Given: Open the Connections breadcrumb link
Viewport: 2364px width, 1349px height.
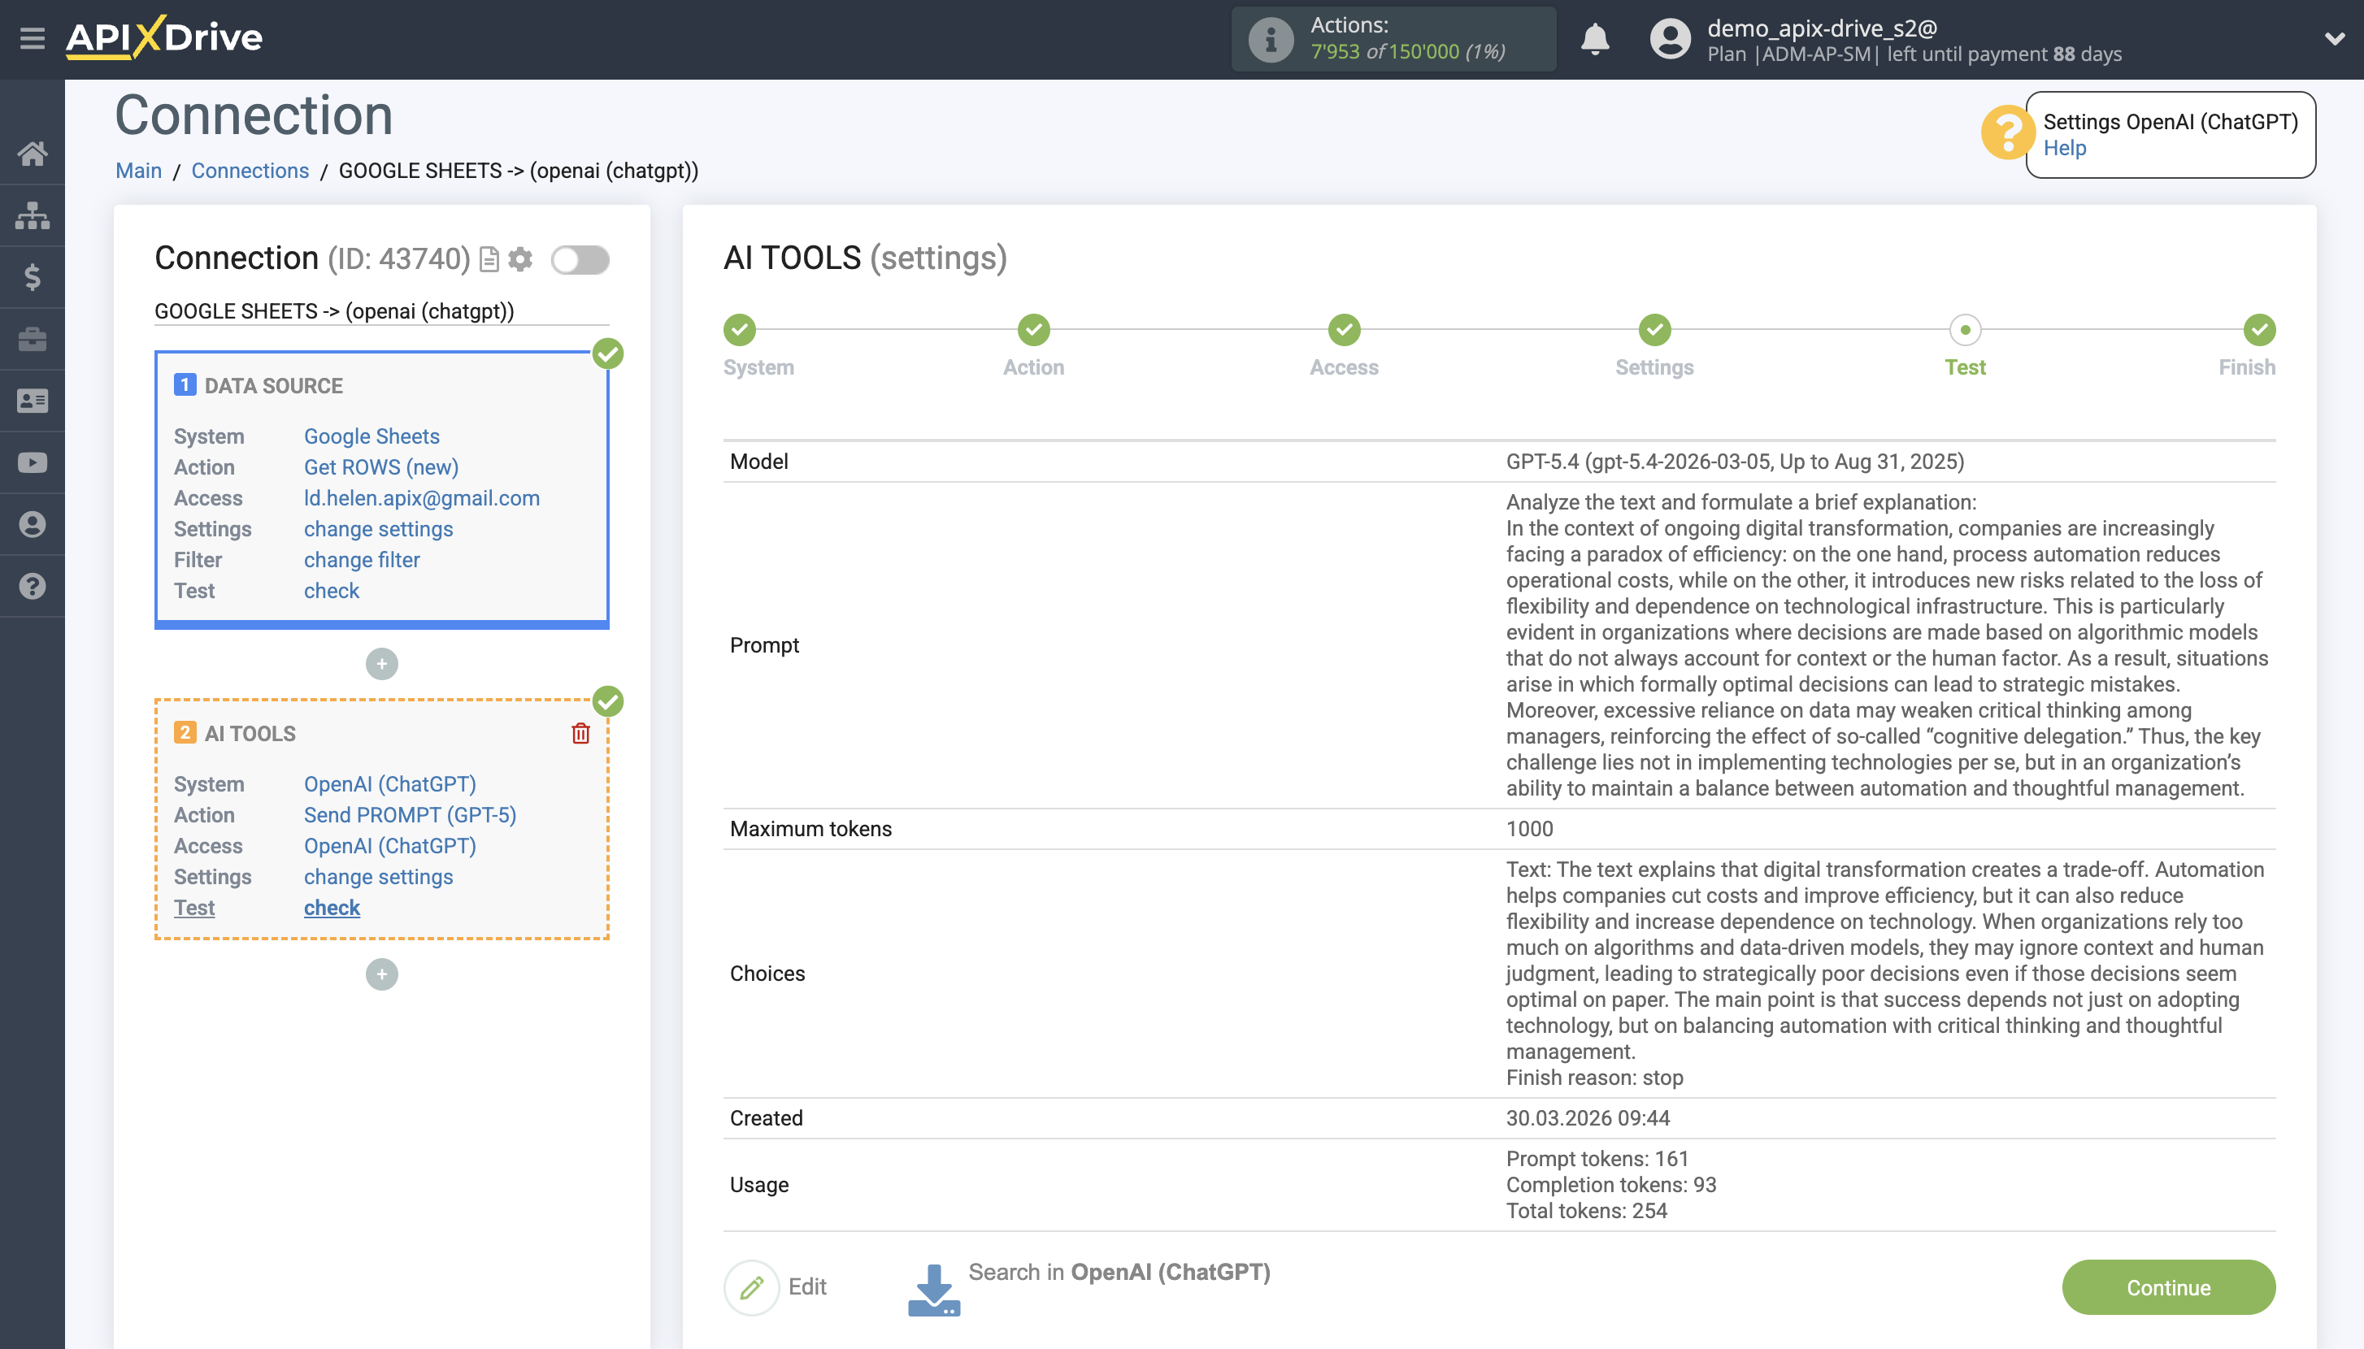Looking at the screenshot, I should [250, 171].
